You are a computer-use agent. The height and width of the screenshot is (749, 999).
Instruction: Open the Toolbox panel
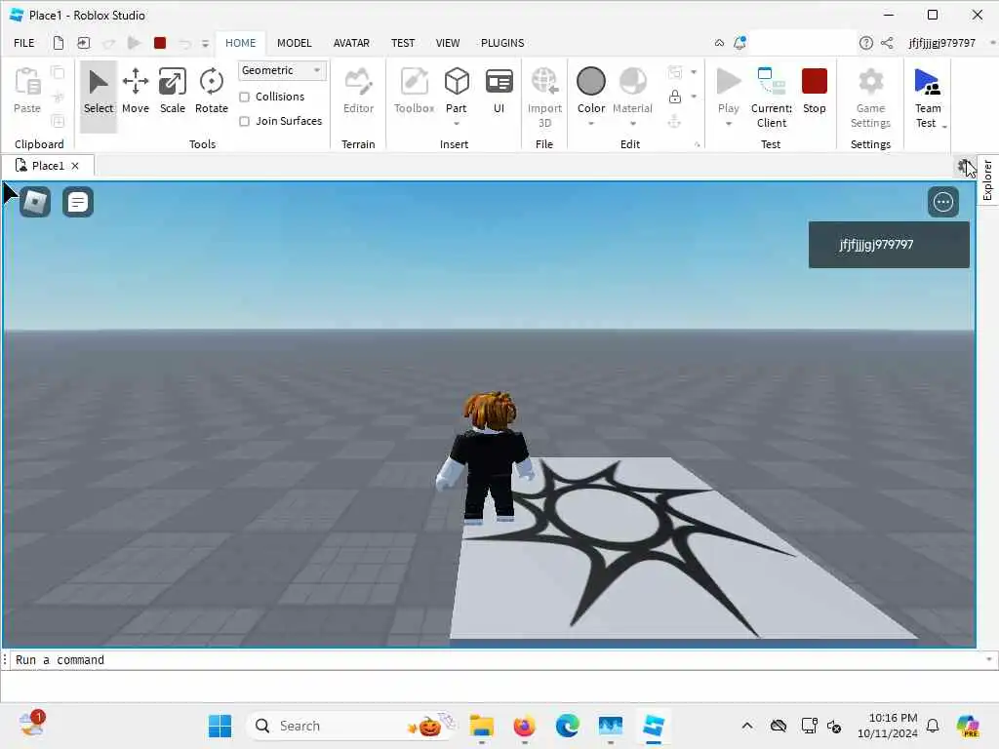tap(414, 93)
